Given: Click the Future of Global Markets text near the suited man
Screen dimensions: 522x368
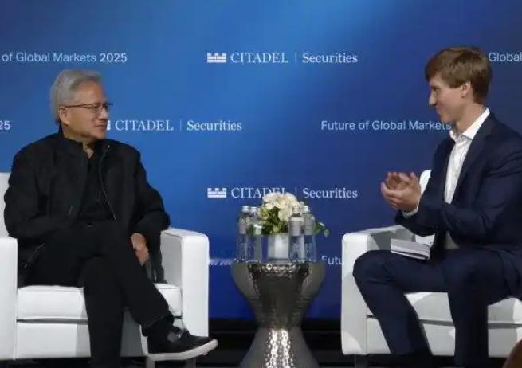Looking at the screenshot, I should [x=386, y=125].
